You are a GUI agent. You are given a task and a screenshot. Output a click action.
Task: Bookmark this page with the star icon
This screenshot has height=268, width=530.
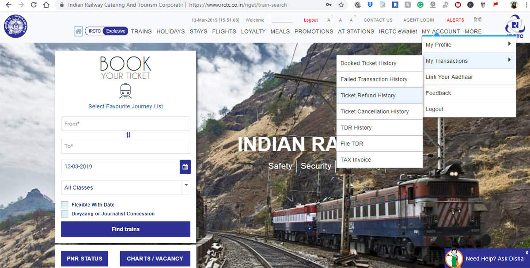341,5
